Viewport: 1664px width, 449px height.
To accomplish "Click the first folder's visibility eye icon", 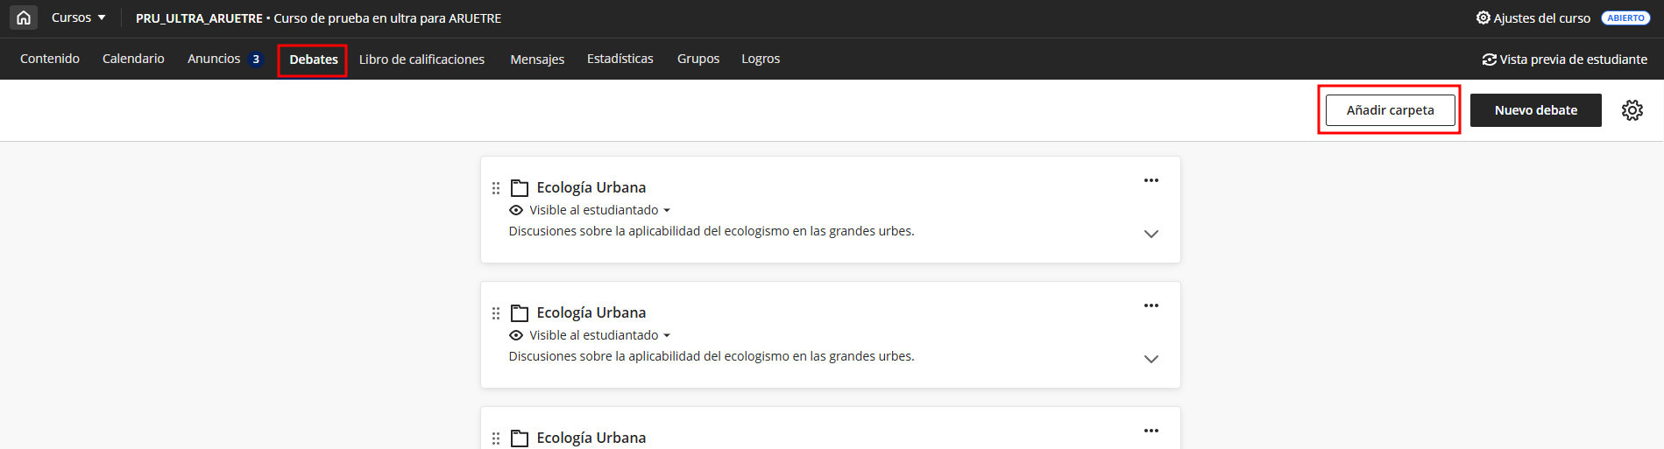I will click(516, 210).
